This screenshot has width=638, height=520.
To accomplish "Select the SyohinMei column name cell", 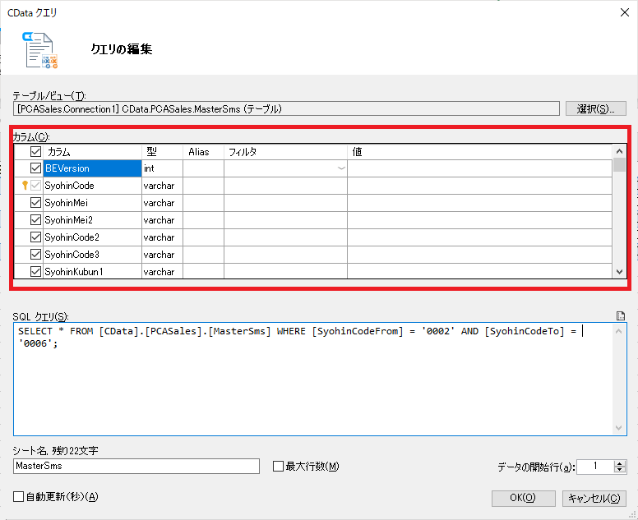I will pyautogui.click(x=92, y=203).
